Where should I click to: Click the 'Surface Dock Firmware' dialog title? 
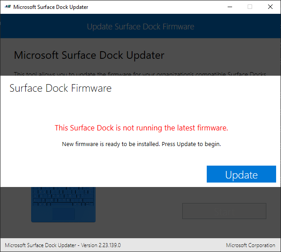pyautogui.click(x=60, y=88)
